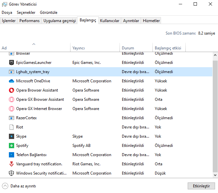Click Skype publisher cell
218x193 pixels.
[x=78, y=136]
